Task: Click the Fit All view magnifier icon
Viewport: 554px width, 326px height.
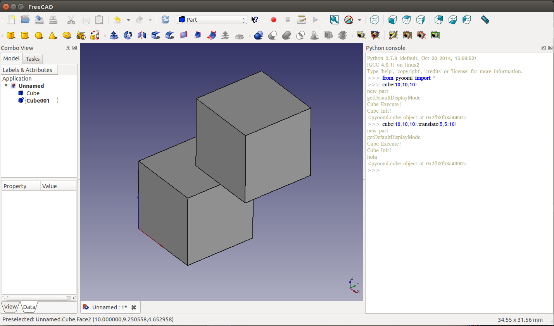Action: click(x=334, y=20)
